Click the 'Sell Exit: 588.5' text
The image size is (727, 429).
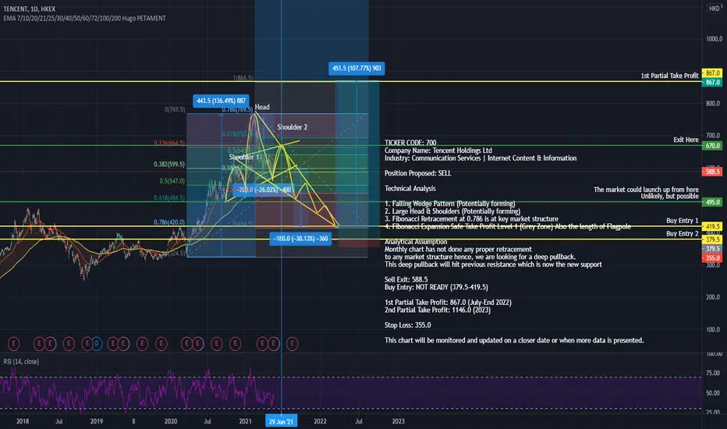click(x=406, y=279)
